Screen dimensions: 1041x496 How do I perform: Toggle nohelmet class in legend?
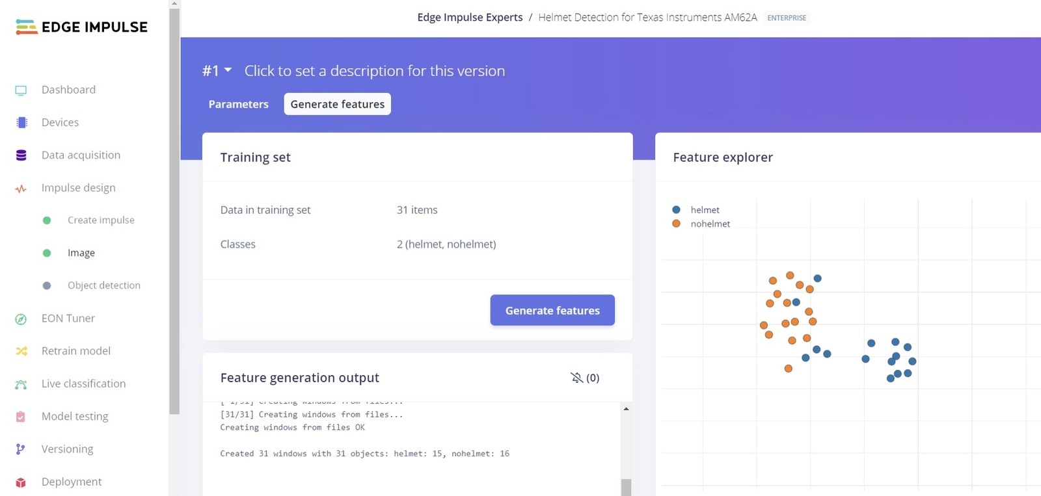click(x=710, y=224)
